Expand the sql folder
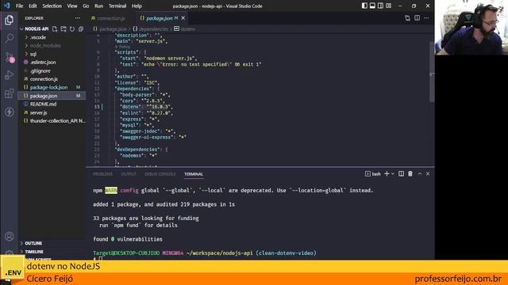 [33, 54]
